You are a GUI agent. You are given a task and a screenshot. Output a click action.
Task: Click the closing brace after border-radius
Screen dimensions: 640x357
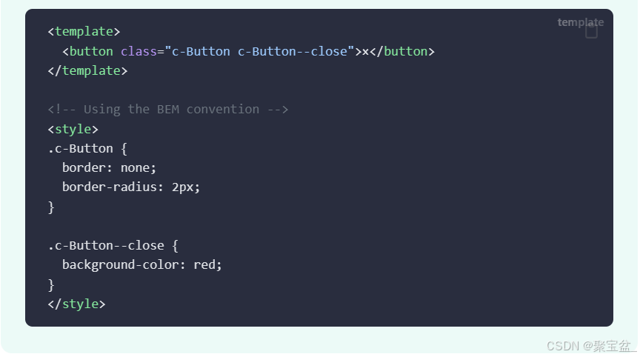click(x=51, y=207)
